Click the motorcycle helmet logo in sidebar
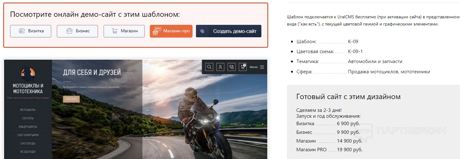The image size is (462, 159). point(28,73)
